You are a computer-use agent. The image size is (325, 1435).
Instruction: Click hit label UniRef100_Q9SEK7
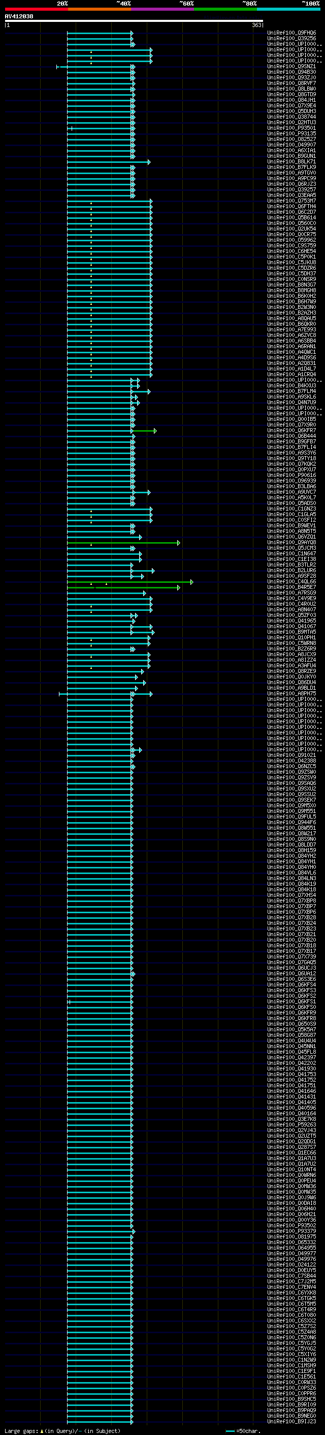click(291, 800)
